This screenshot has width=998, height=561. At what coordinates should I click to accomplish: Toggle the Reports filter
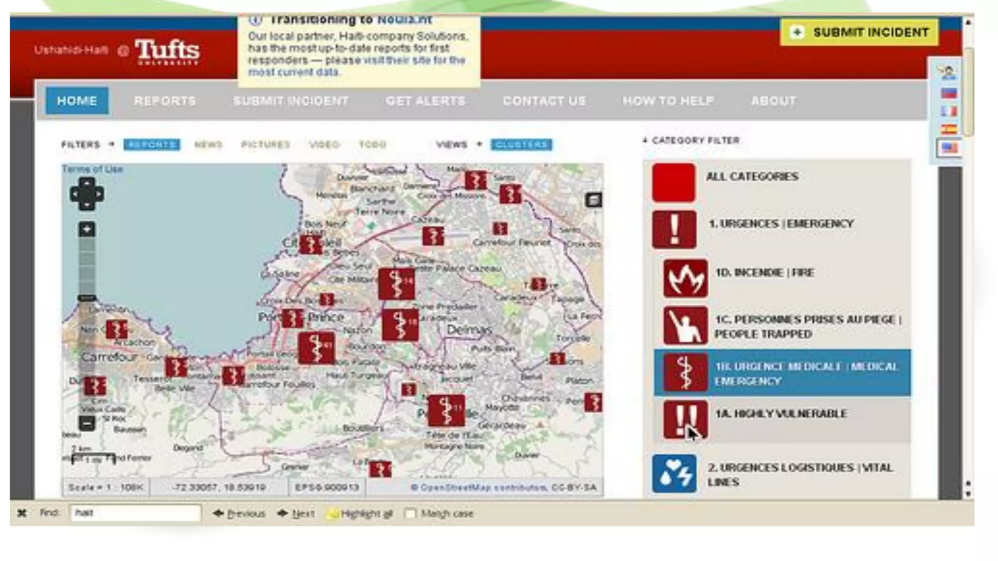(152, 145)
